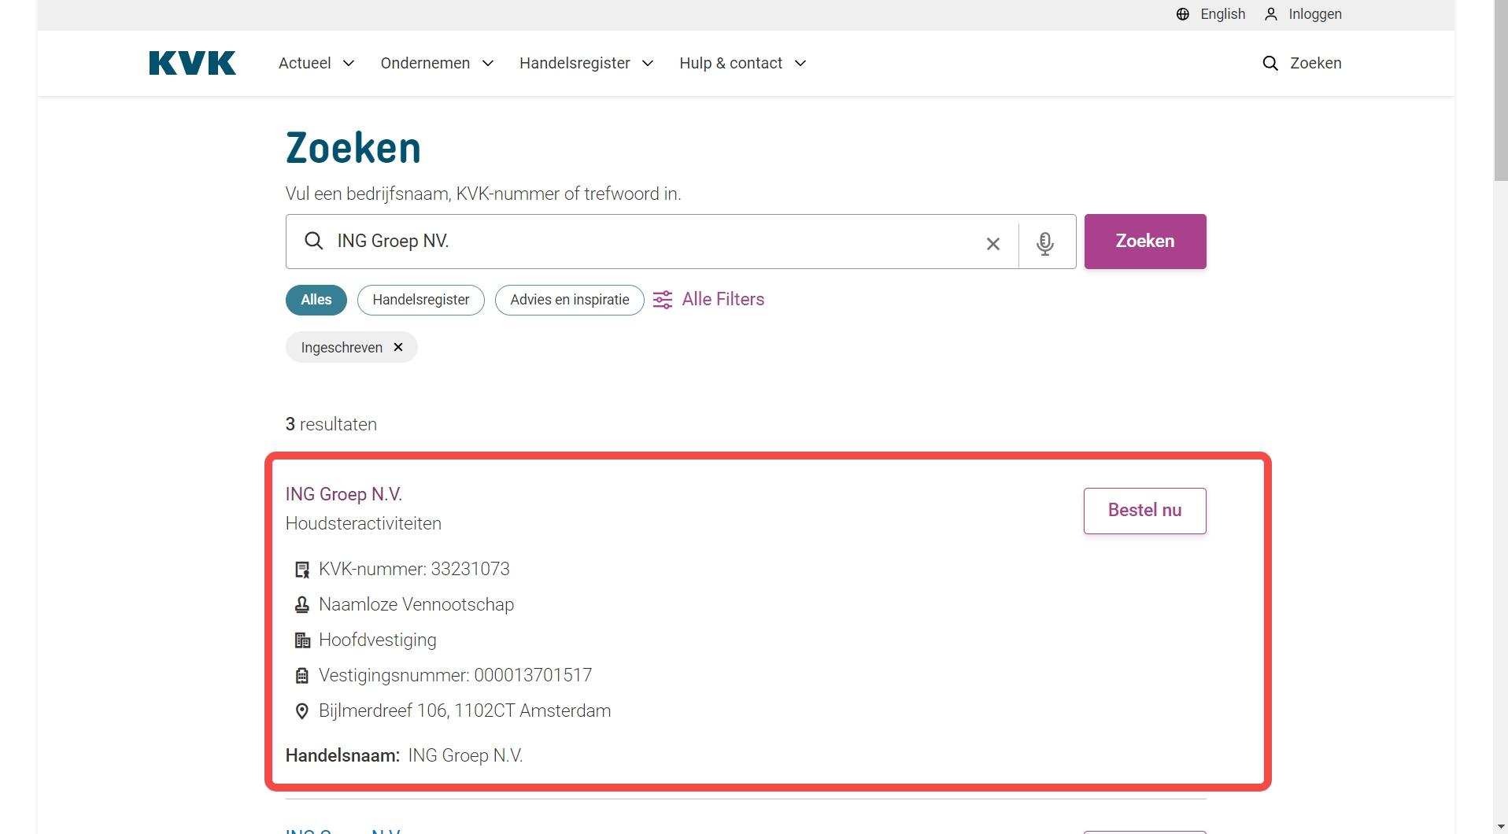The image size is (1508, 834).
Task: Click the user profile icon
Action: tap(1271, 14)
